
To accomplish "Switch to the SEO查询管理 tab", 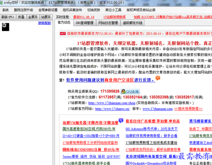I will (x=85, y=23).
